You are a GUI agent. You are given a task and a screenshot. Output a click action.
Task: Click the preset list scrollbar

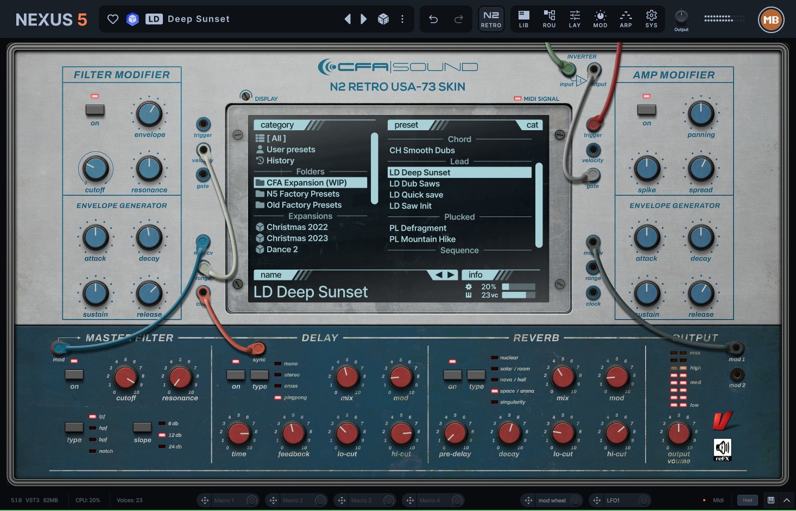pos(539,206)
